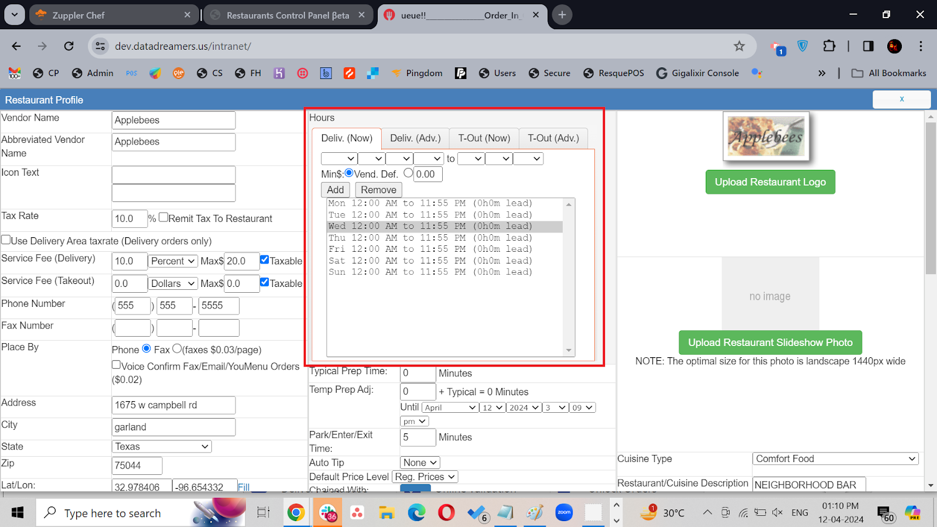Image resolution: width=937 pixels, height=527 pixels.
Task: Open a new browser tab
Action: (x=562, y=15)
